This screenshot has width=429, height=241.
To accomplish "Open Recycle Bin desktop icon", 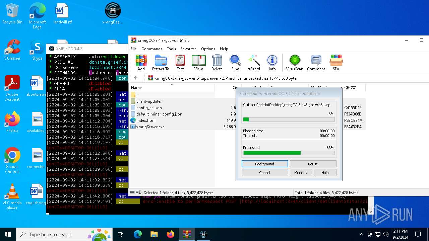I will coord(12,14).
